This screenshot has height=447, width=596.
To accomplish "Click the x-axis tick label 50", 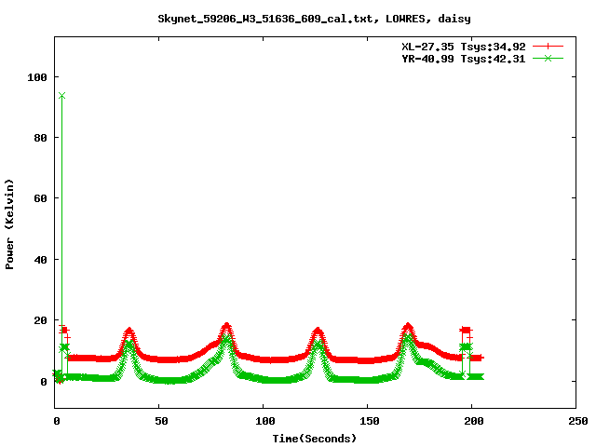I will [161, 421].
